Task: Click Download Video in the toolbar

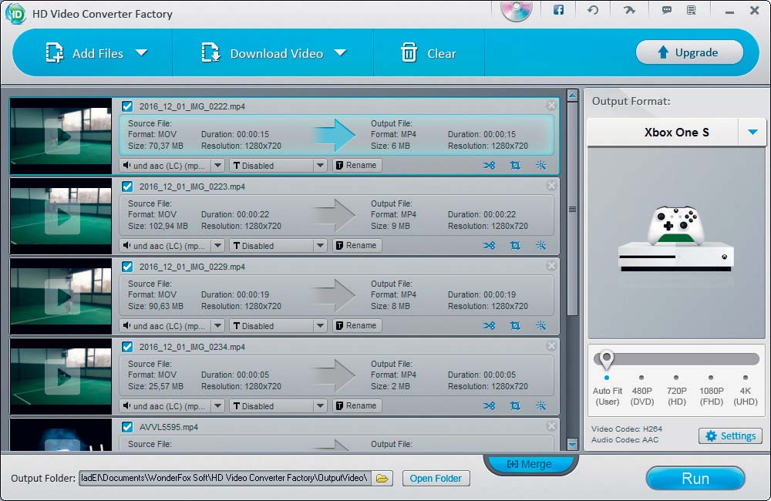Action: [x=262, y=52]
